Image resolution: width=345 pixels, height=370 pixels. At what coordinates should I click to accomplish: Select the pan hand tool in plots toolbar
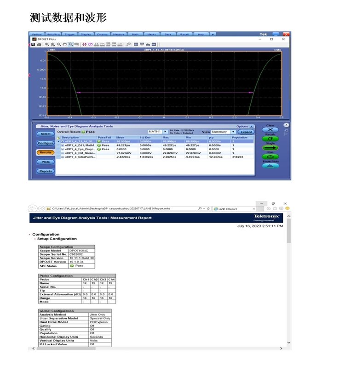click(x=65, y=45)
